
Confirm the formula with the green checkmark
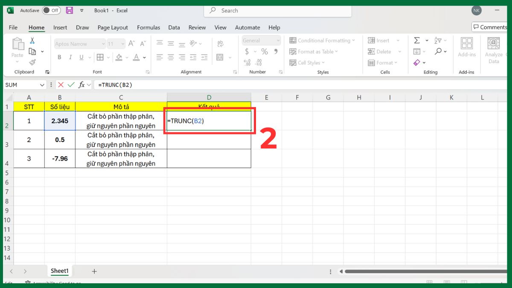click(71, 84)
